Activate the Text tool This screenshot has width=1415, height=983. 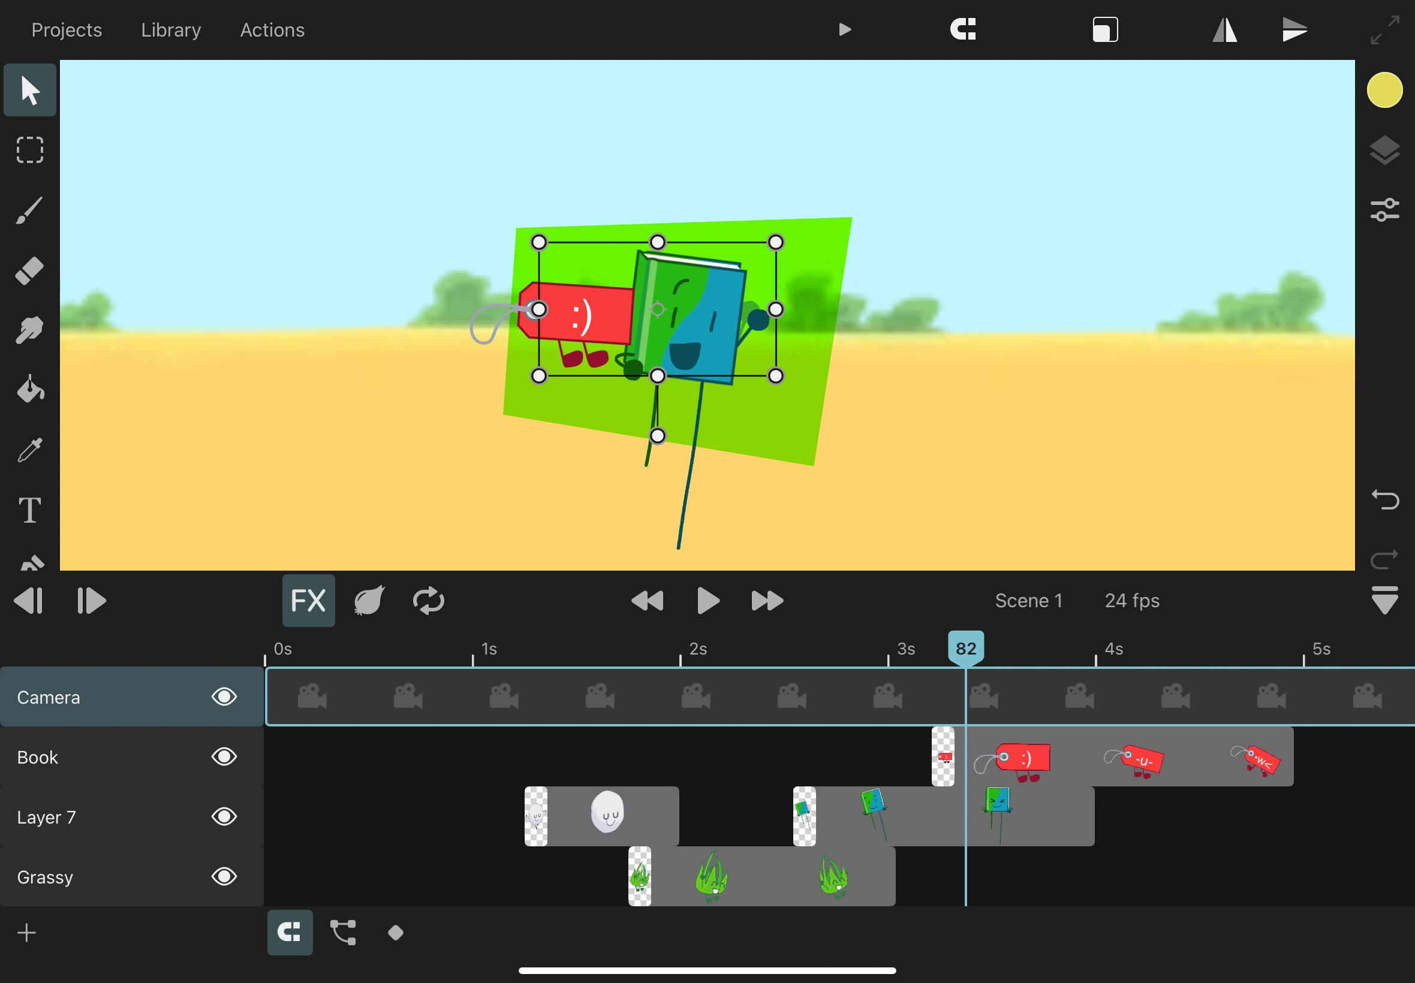[x=29, y=510]
